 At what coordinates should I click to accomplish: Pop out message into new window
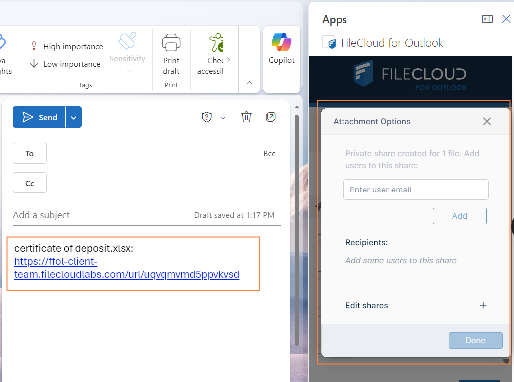point(270,117)
